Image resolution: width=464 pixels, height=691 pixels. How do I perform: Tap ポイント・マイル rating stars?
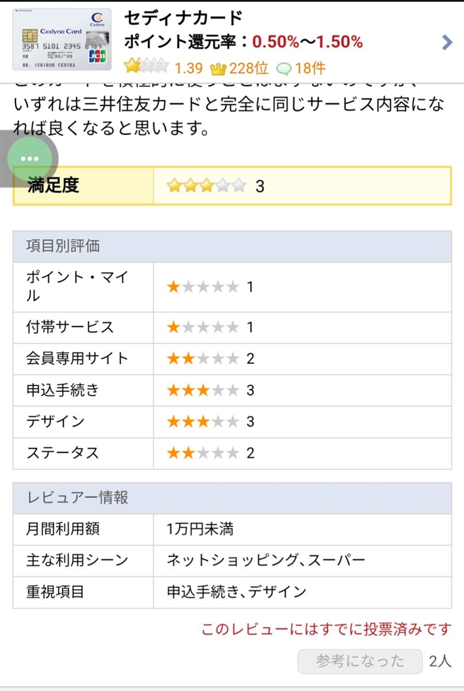(x=203, y=287)
